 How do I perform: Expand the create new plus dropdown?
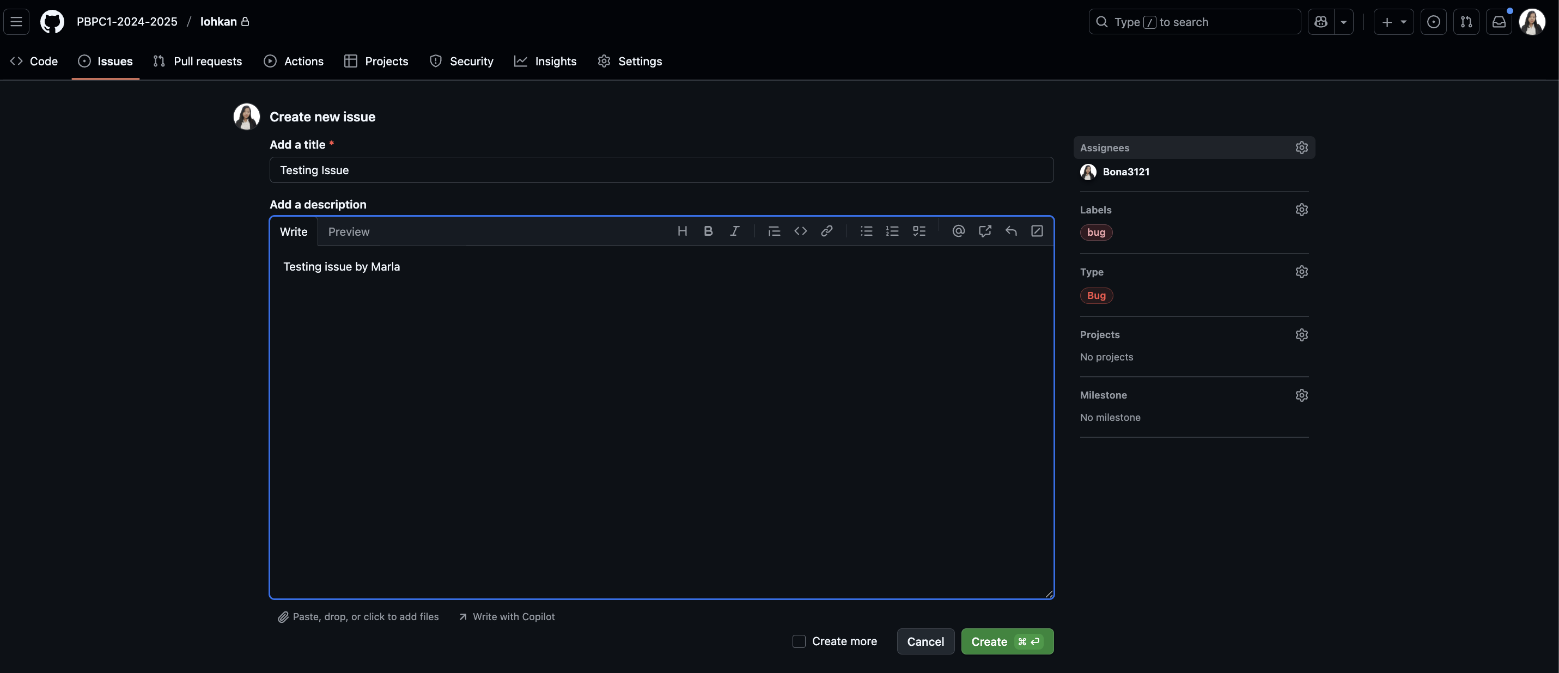click(1393, 22)
